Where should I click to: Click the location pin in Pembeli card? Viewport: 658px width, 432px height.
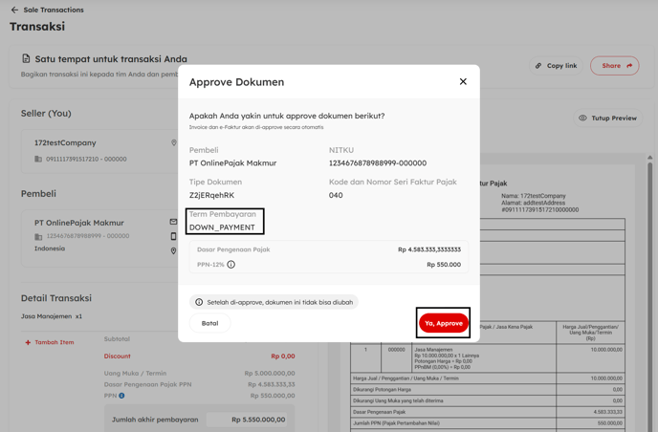pyautogui.click(x=173, y=250)
